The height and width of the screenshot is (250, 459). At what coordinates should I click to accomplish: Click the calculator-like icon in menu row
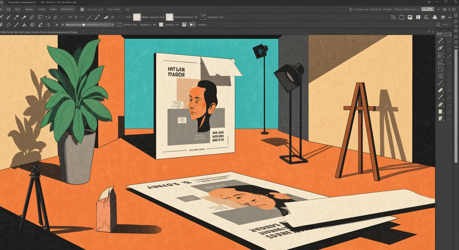click(x=82, y=10)
